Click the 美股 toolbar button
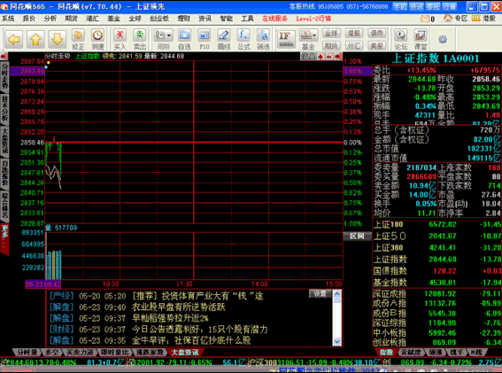This screenshot has height=373, width=502. click(x=377, y=45)
